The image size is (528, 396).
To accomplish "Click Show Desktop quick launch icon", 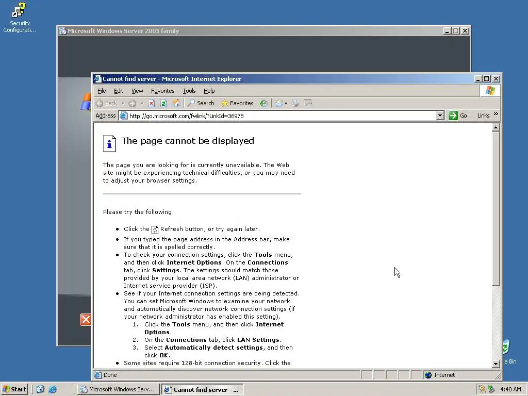I will (x=40, y=389).
